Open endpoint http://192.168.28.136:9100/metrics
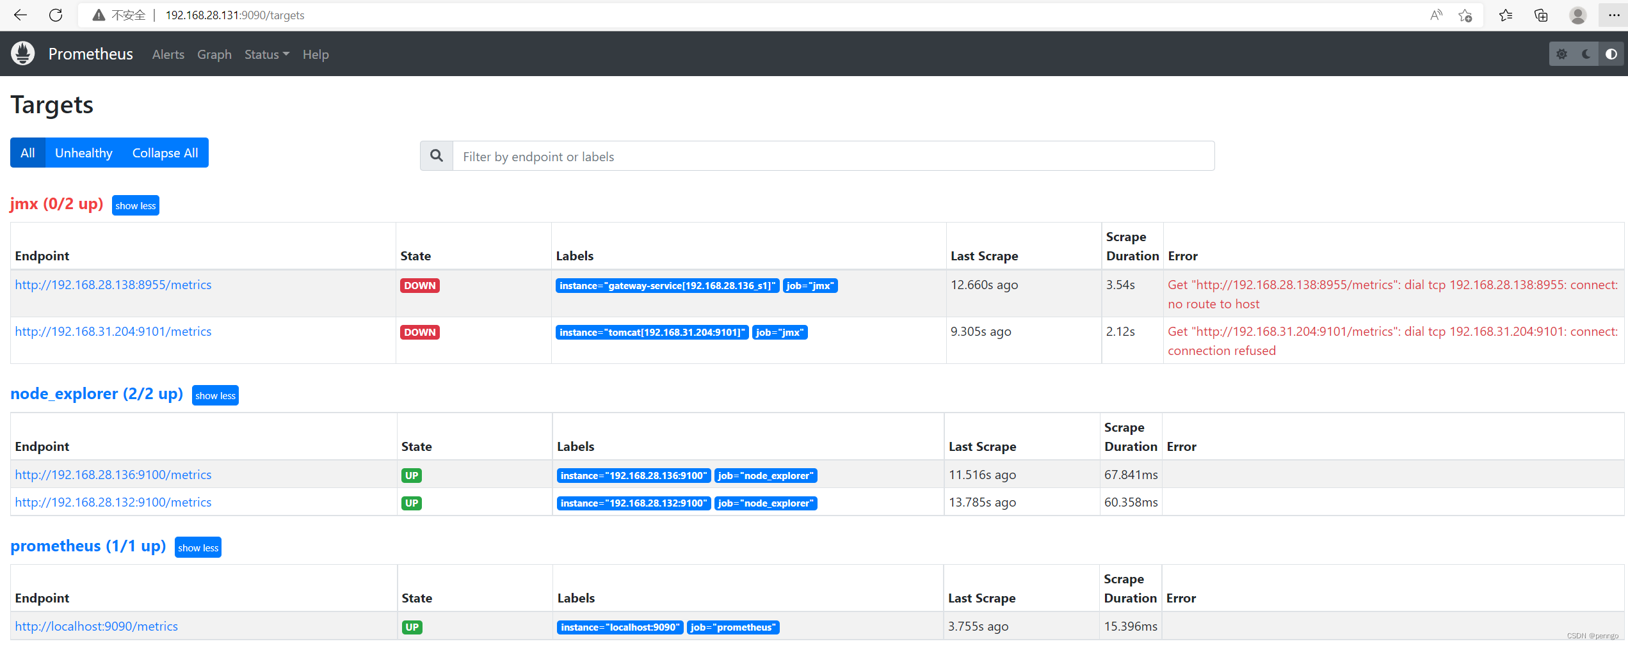 tap(113, 475)
